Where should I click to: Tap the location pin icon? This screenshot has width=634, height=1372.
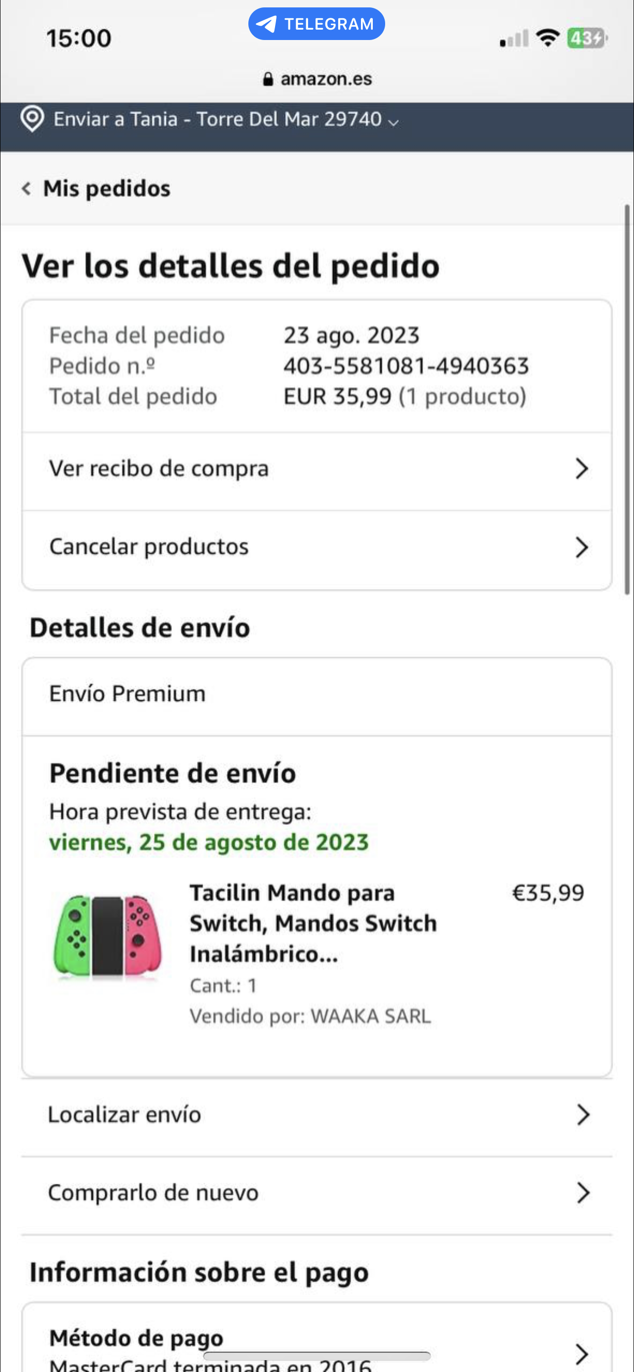click(32, 119)
